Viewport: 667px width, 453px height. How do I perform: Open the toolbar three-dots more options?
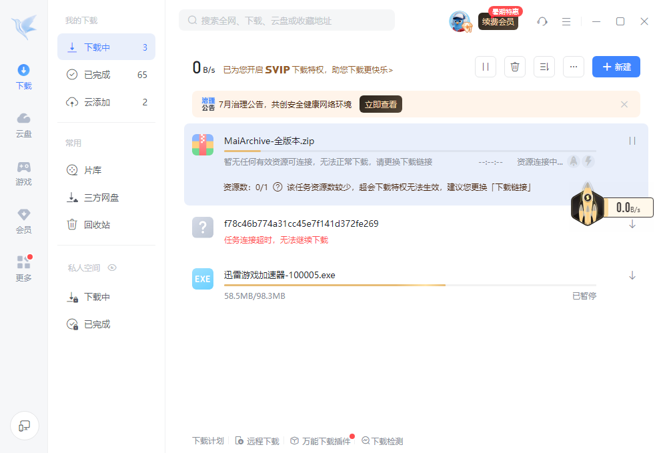[x=574, y=67]
